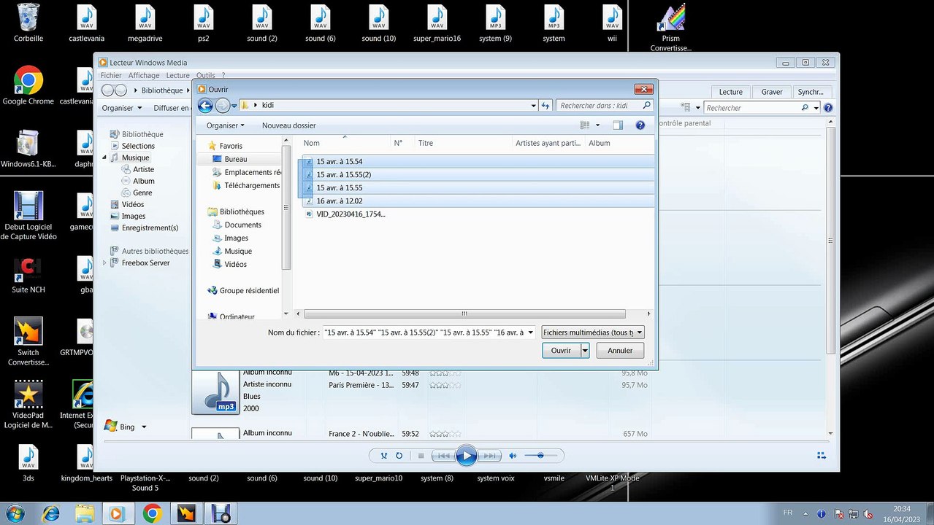
Task: Toggle the preview pane icon in dialog
Action: pyautogui.click(x=618, y=125)
